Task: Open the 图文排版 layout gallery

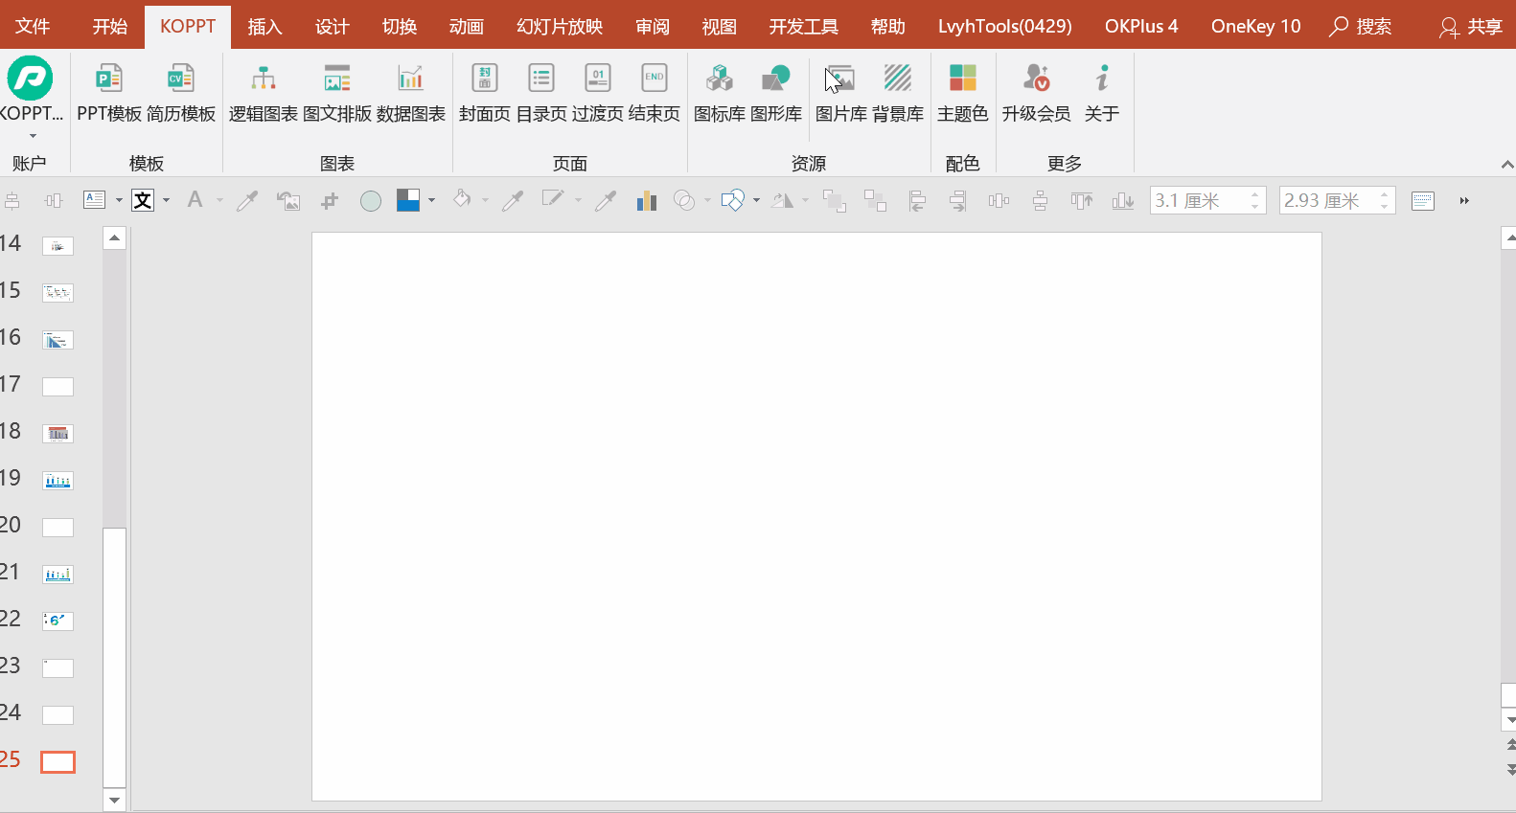Action: coord(337,92)
